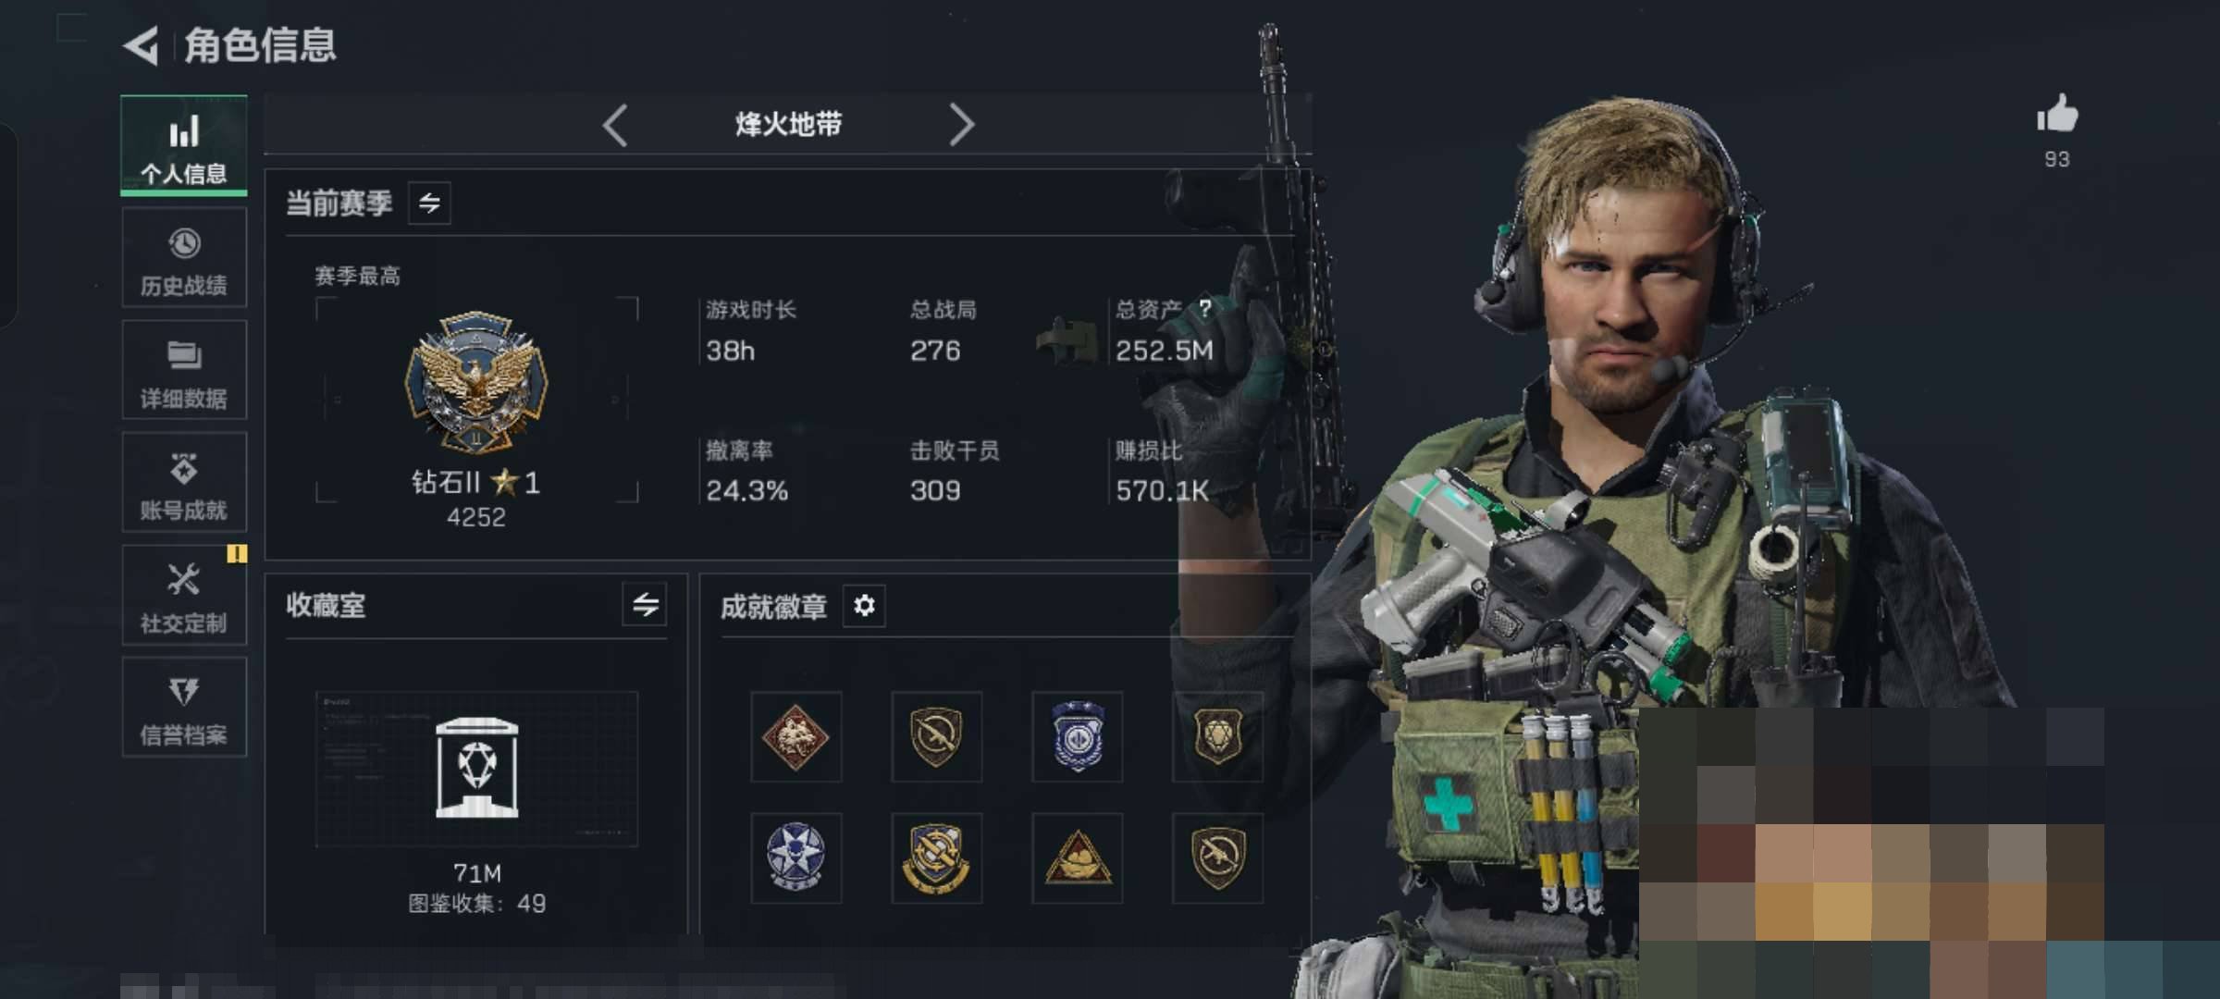Open the 成就徽章 settings gear

pos(864,606)
